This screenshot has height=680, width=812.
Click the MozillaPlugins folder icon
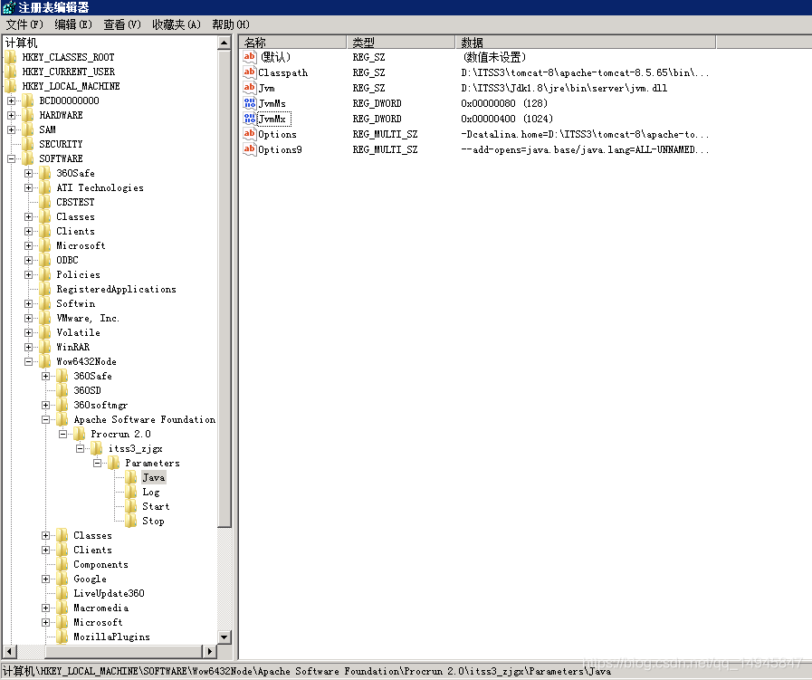(62, 637)
